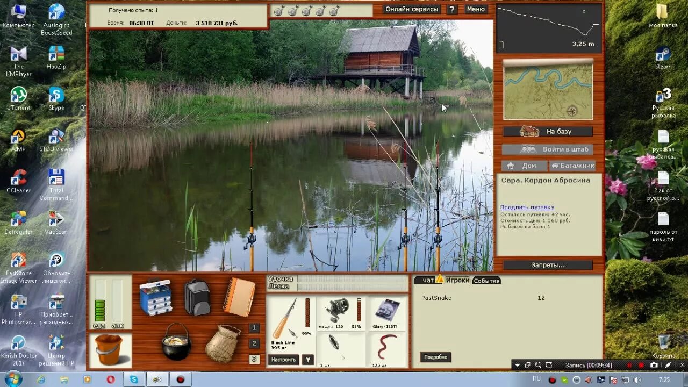Open FastStone Image Viewer shortcut
The height and width of the screenshot is (387, 688).
(x=18, y=268)
